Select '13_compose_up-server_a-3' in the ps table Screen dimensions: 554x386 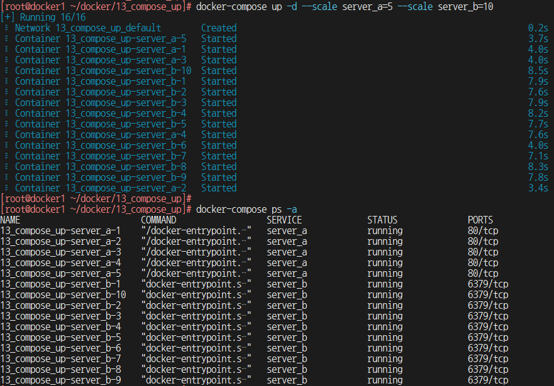[60, 252]
